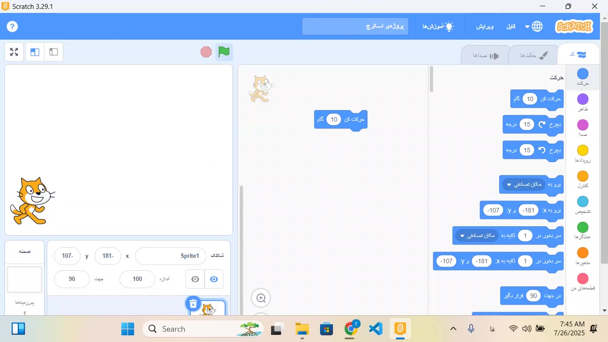Open the Wi-Fi network icon in the tray
The height and width of the screenshot is (342, 608).
click(514, 329)
